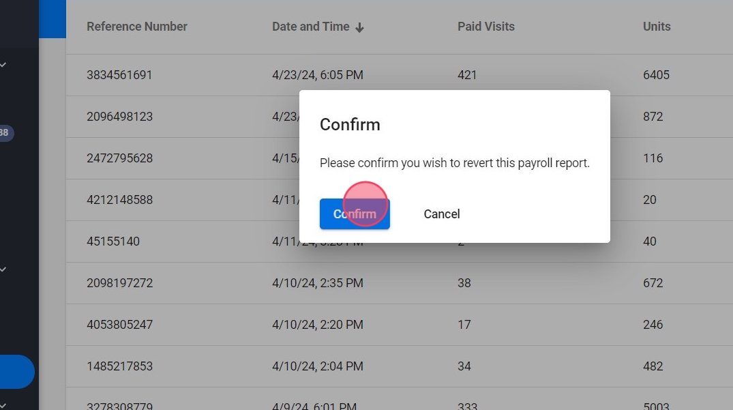Sort by Reference Number column header
Image resolution: width=733 pixels, height=410 pixels.
(x=137, y=27)
